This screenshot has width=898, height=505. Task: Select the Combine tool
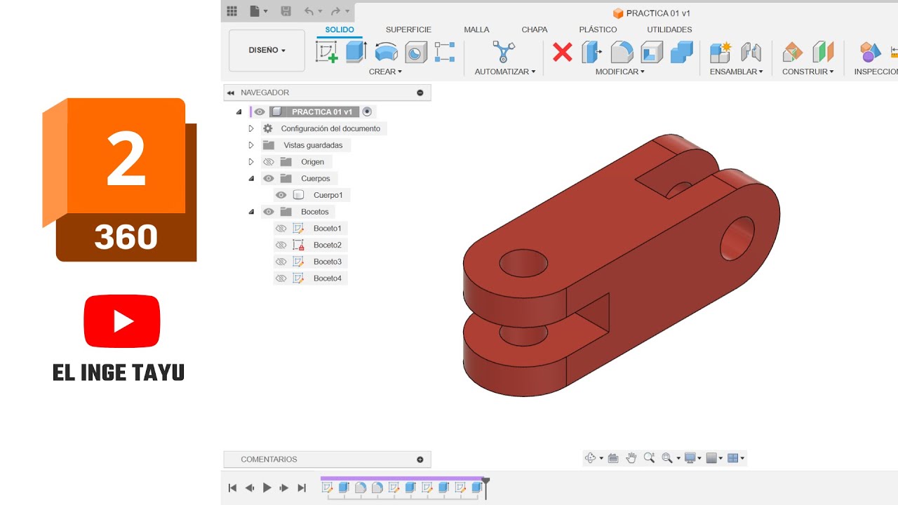click(681, 52)
